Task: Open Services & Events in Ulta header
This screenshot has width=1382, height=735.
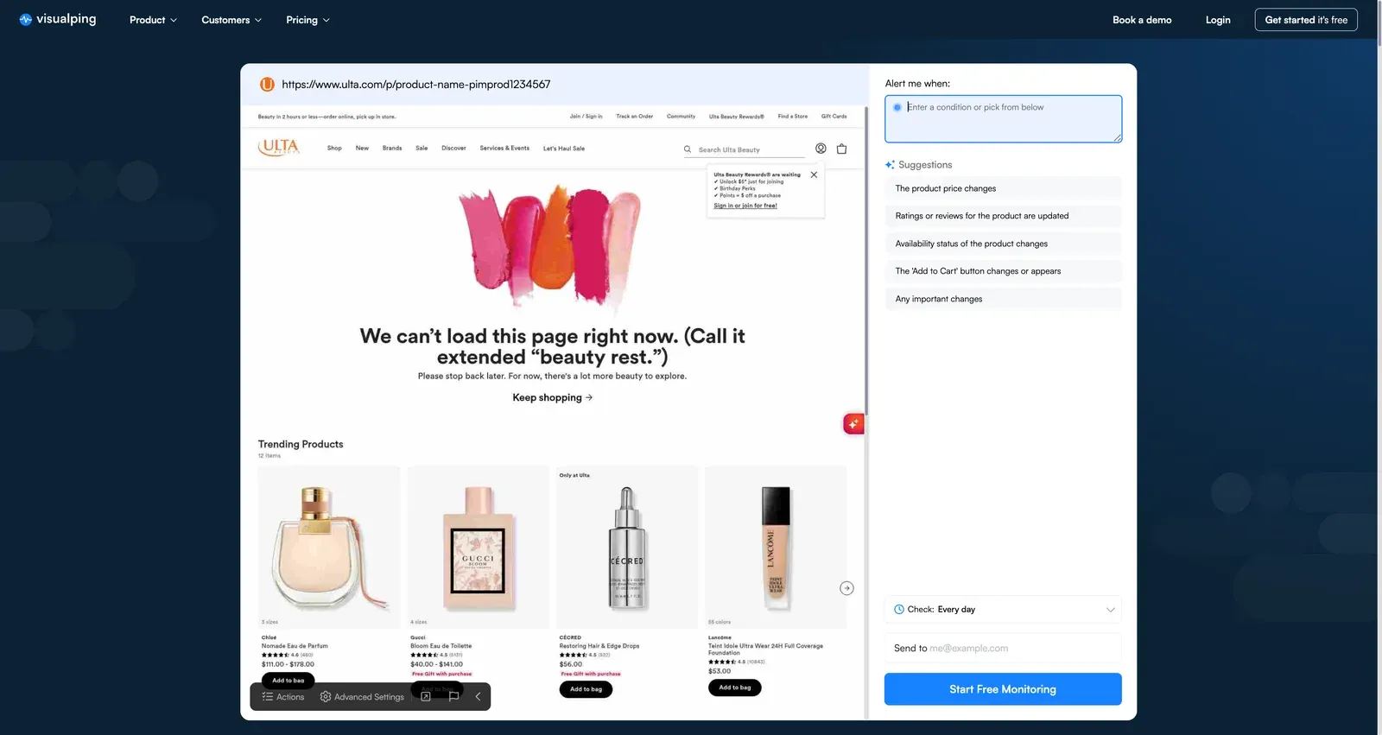Action: pyautogui.click(x=504, y=149)
